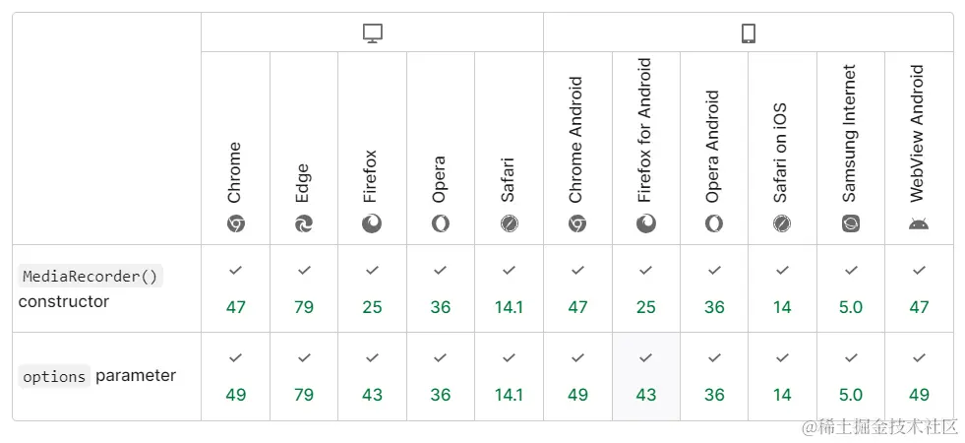Click Opera Android 36 constructor cell
This screenshot has height=443, width=965.
714,288
